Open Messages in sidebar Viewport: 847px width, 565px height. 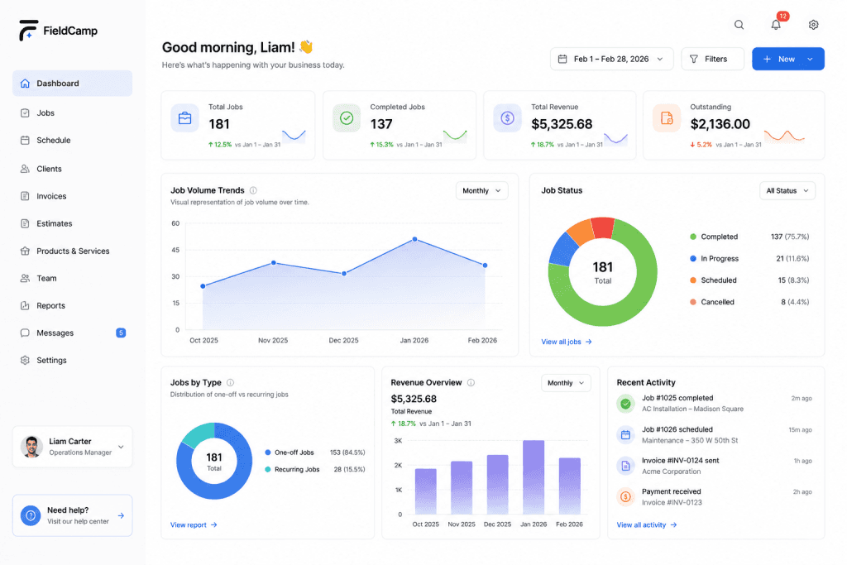[73, 333]
